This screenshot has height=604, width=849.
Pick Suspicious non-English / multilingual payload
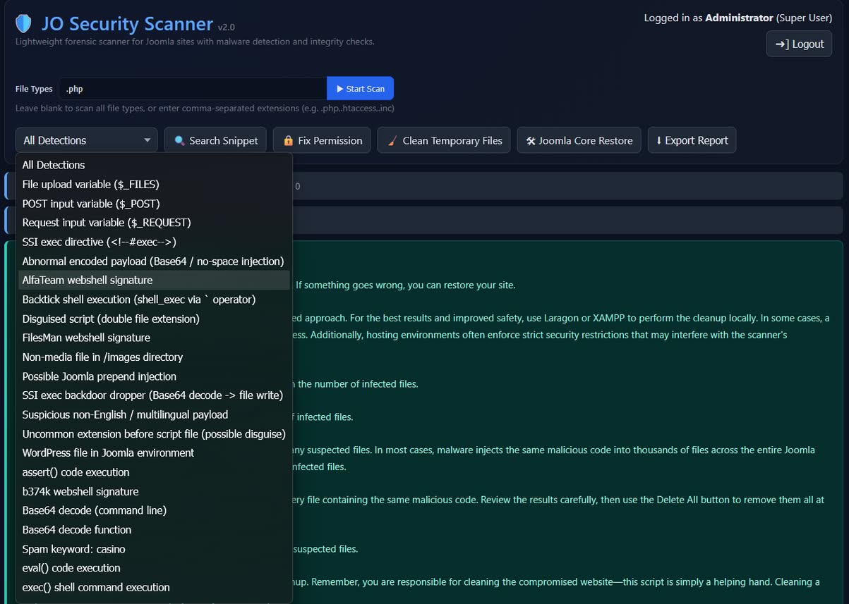[x=155, y=414]
